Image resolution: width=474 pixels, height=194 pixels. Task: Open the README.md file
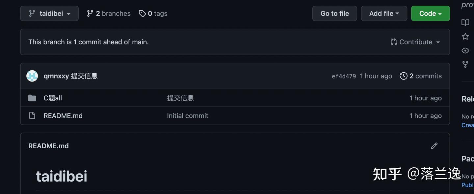[63, 115]
